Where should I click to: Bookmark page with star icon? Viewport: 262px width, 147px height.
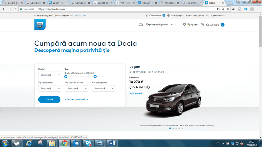(x=228, y=9)
